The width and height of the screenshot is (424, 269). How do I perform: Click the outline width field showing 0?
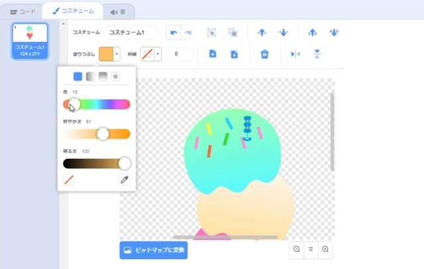180,54
